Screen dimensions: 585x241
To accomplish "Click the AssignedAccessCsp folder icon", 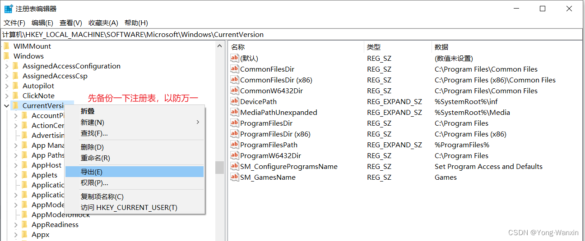I will tap(16, 76).
